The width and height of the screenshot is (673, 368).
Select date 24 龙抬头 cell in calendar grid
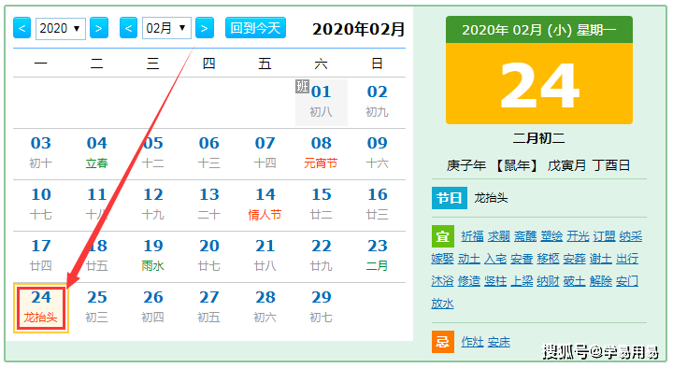pyautogui.click(x=41, y=308)
